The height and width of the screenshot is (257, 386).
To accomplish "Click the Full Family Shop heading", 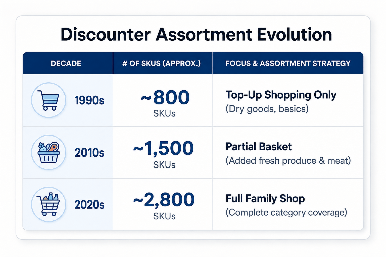I will click(x=265, y=199).
